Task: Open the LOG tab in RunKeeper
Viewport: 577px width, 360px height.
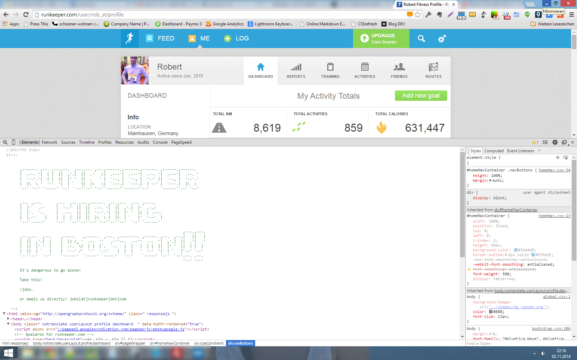Action: click(236, 38)
